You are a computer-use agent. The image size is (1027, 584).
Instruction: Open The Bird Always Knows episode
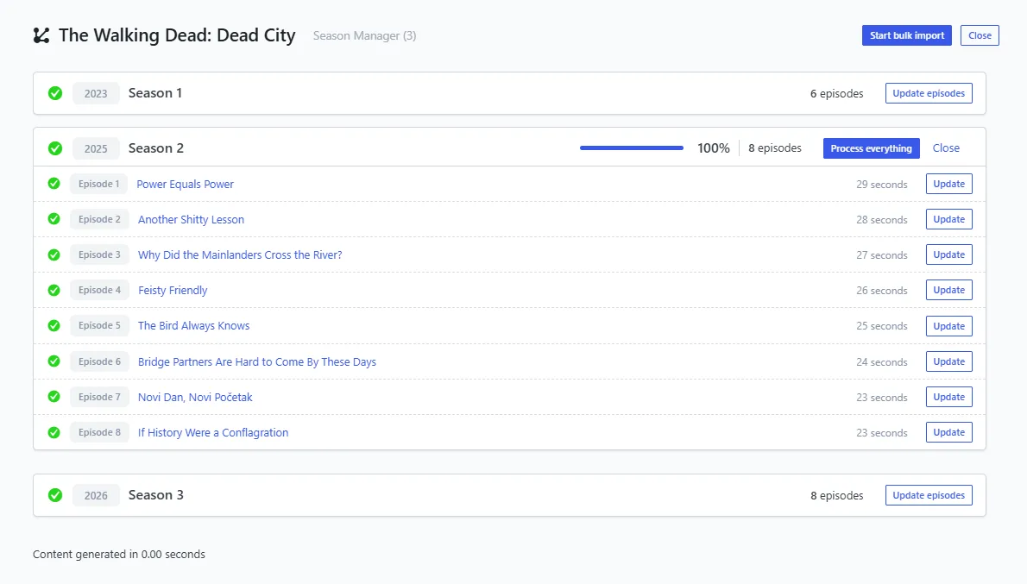[x=193, y=325]
